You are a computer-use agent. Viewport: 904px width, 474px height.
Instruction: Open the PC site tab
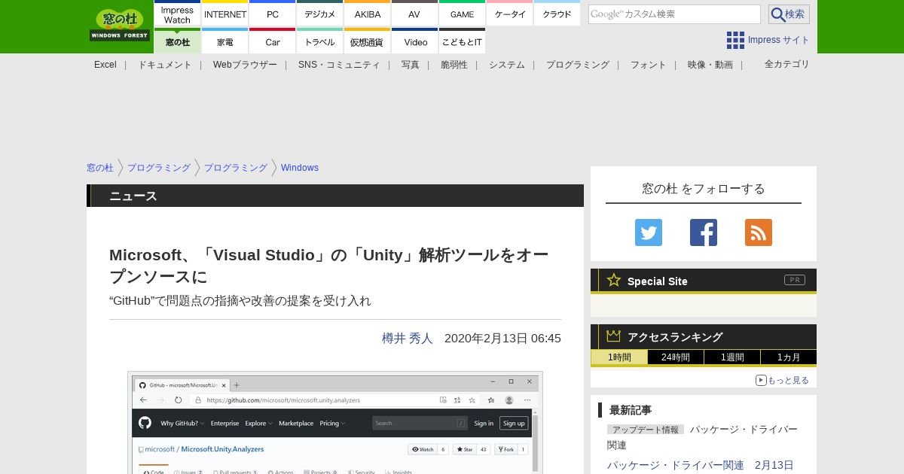pos(273,14)
